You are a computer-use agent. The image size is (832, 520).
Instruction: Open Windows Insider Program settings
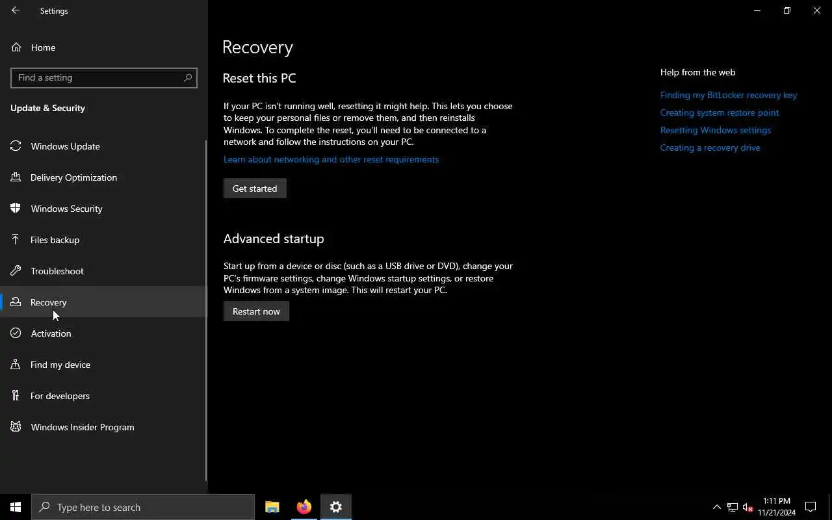coord(104,427)
